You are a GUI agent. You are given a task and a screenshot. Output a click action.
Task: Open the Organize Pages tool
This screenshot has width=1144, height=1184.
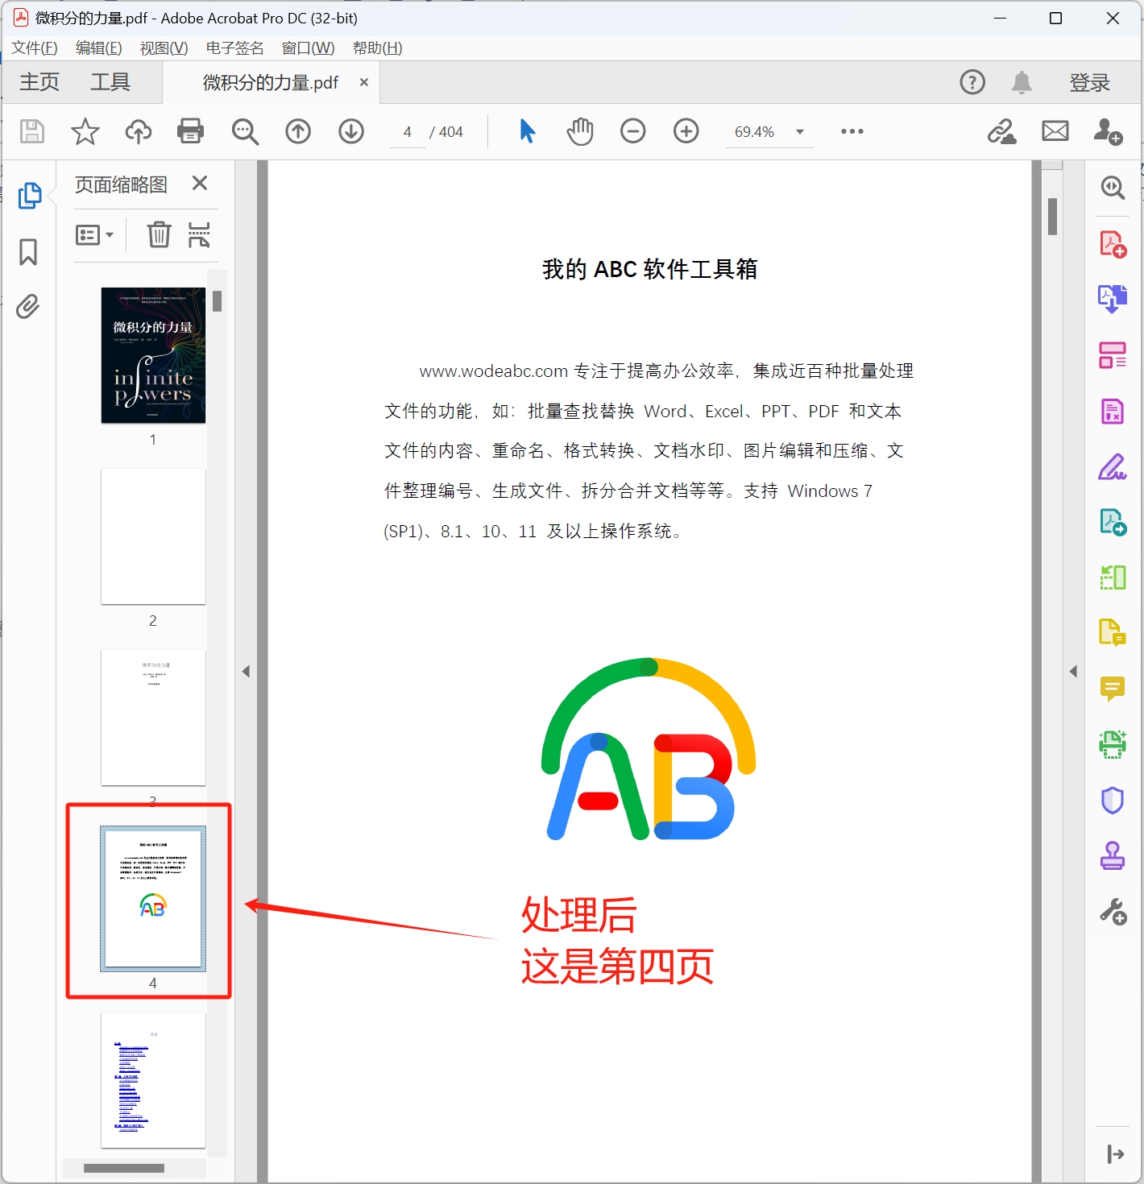1113,355
